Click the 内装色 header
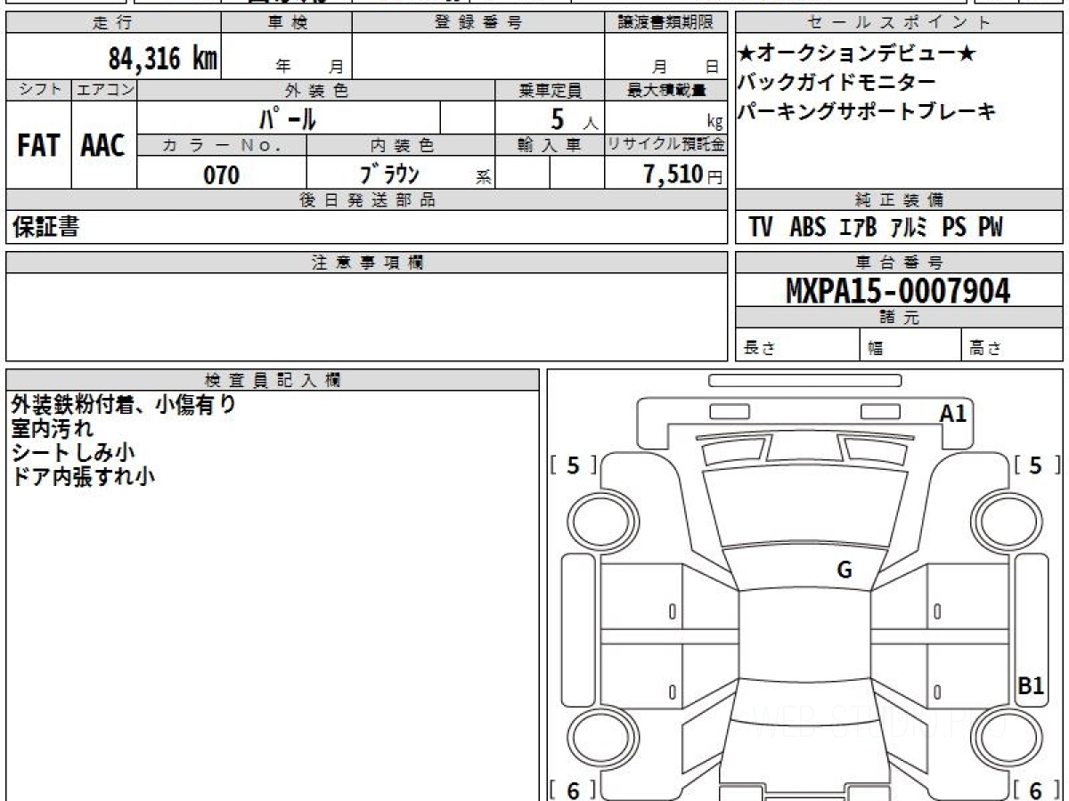This screenshot has width=1069, height=801. 401,145
